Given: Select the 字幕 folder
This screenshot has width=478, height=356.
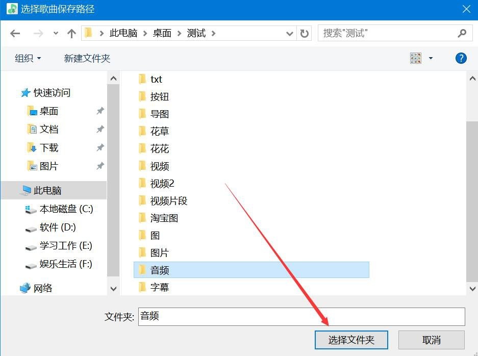Looking at the screenshot, I should pyautogui.click(x=160, y=287).
